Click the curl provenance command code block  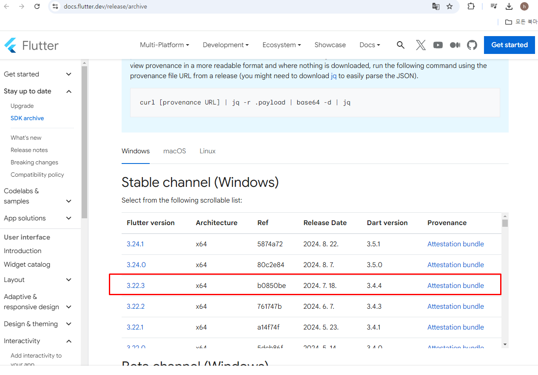click(315, 103)
